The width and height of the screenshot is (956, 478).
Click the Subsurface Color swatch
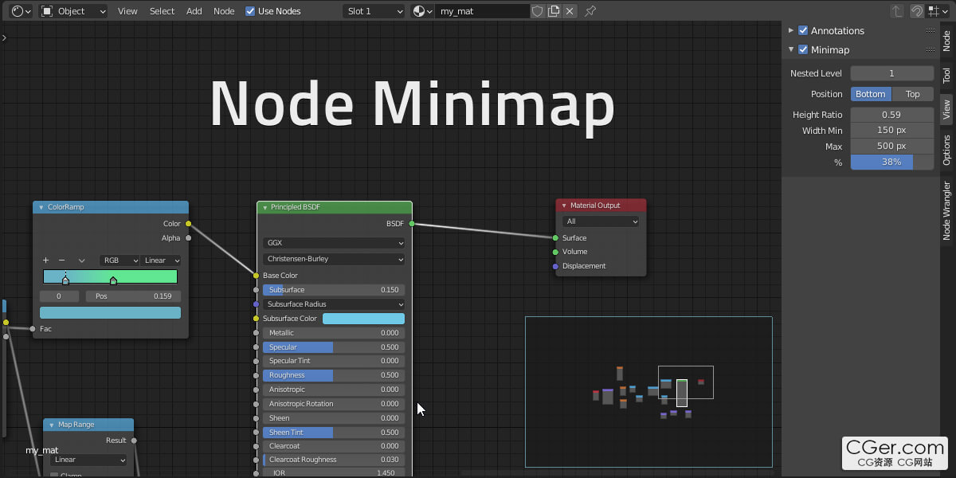363,319
